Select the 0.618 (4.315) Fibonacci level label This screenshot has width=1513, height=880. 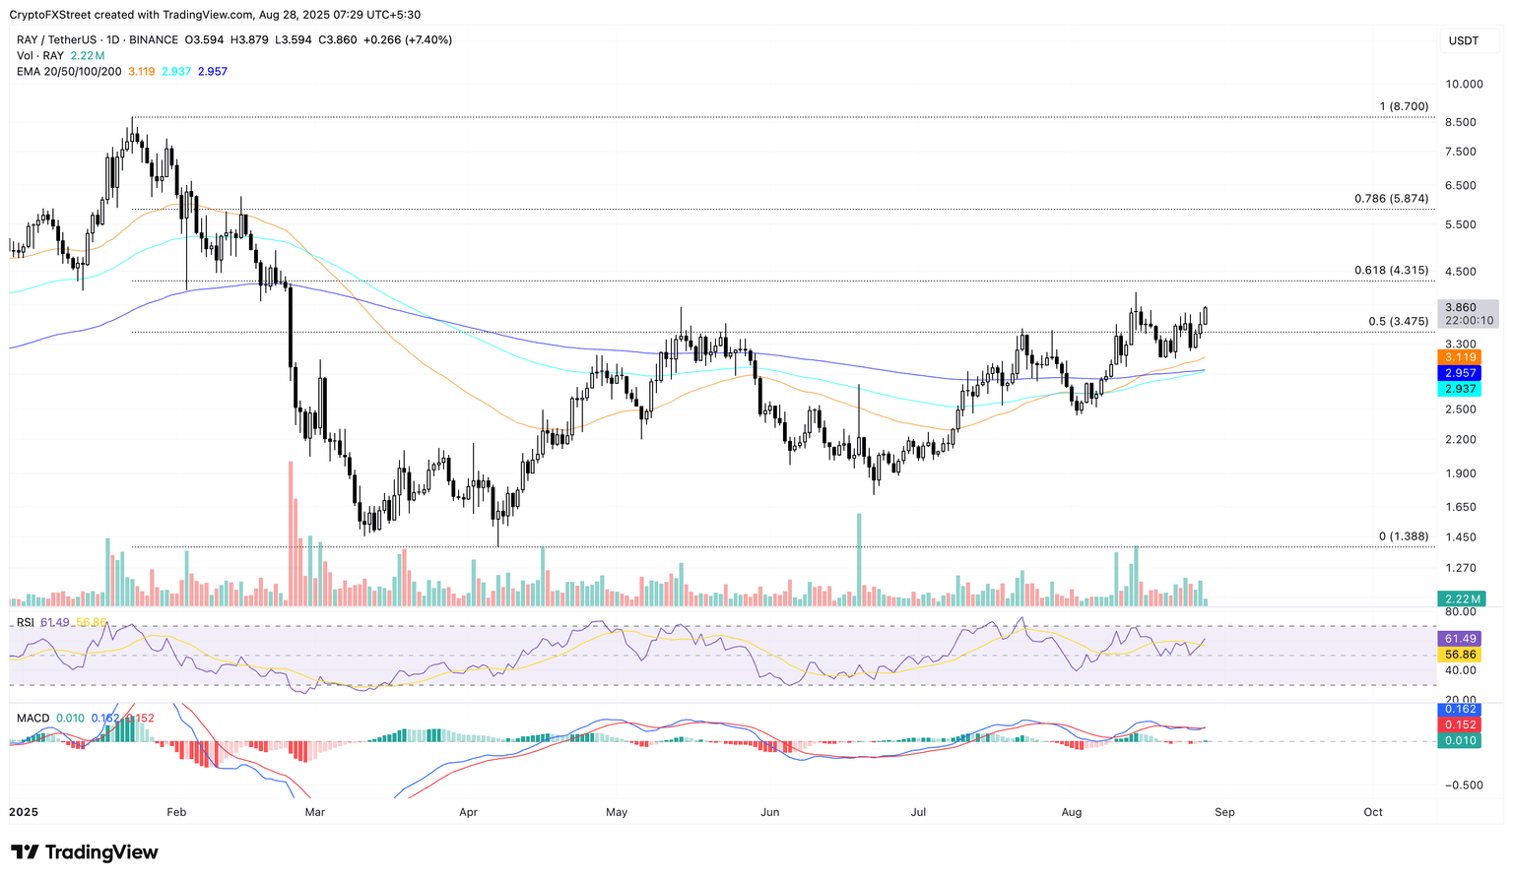click(1391, 270)
